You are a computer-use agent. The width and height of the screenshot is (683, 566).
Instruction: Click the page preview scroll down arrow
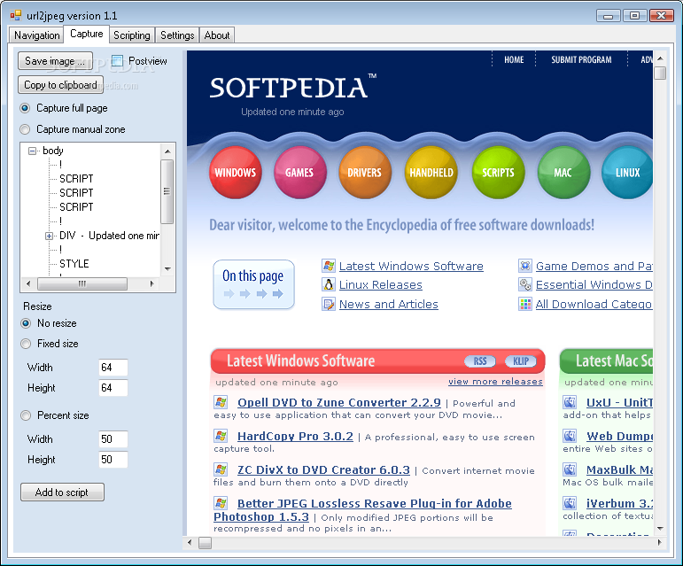(x=660, y=529)
